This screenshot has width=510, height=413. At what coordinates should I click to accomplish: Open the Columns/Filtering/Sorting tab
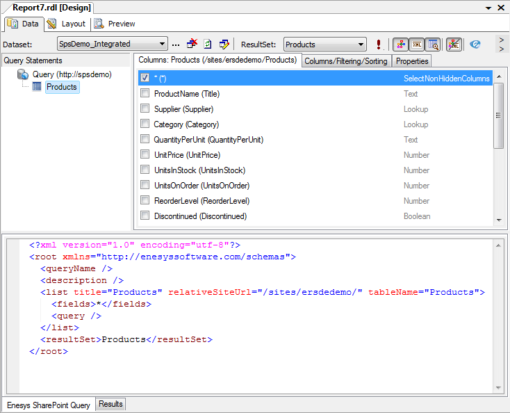[346, 61]
